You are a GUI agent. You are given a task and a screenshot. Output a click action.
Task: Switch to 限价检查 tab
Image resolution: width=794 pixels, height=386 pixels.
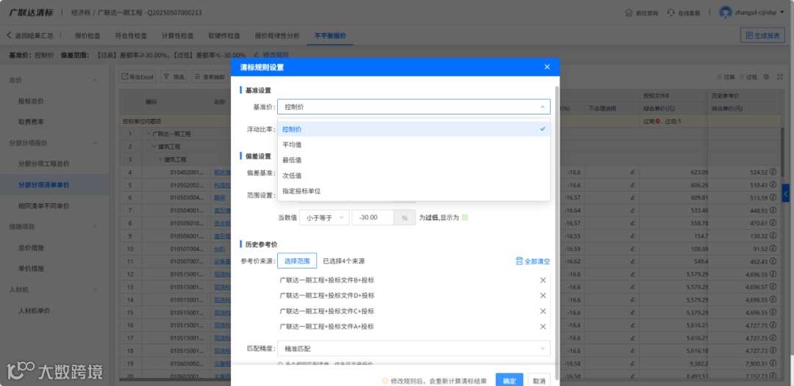pos(87,36)
